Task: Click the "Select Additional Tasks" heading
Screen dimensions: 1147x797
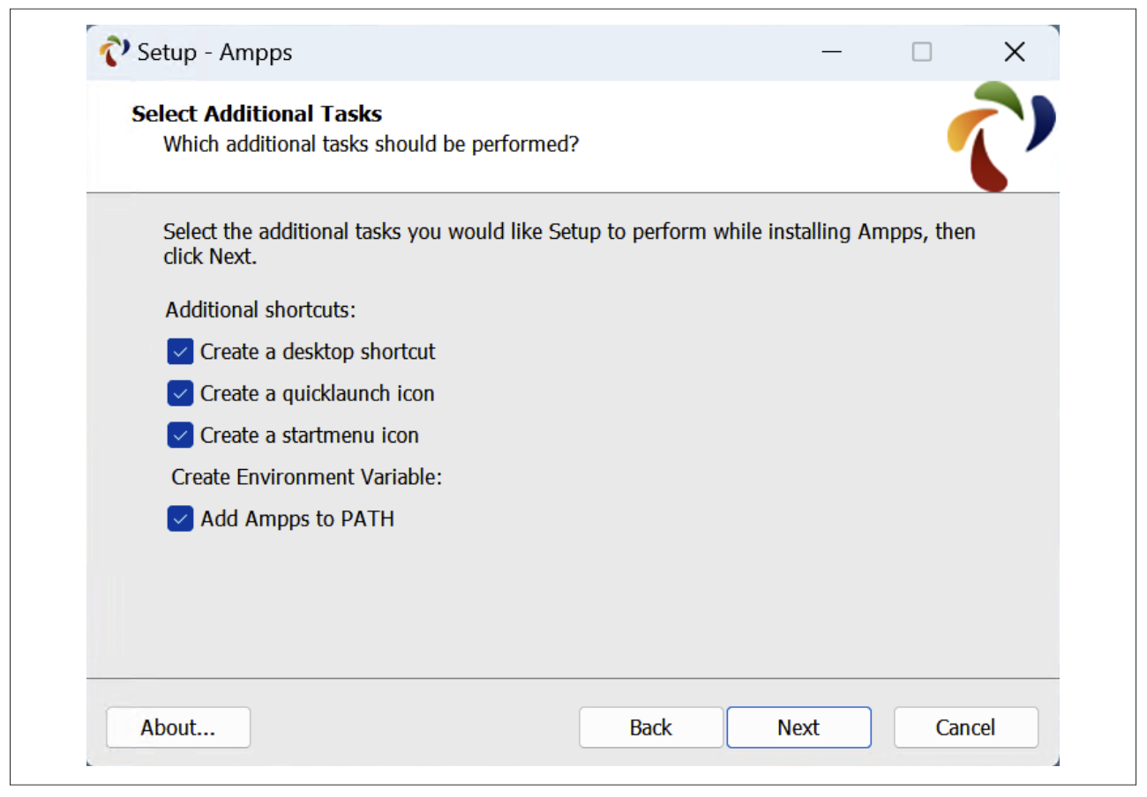Action: [257, 114]
